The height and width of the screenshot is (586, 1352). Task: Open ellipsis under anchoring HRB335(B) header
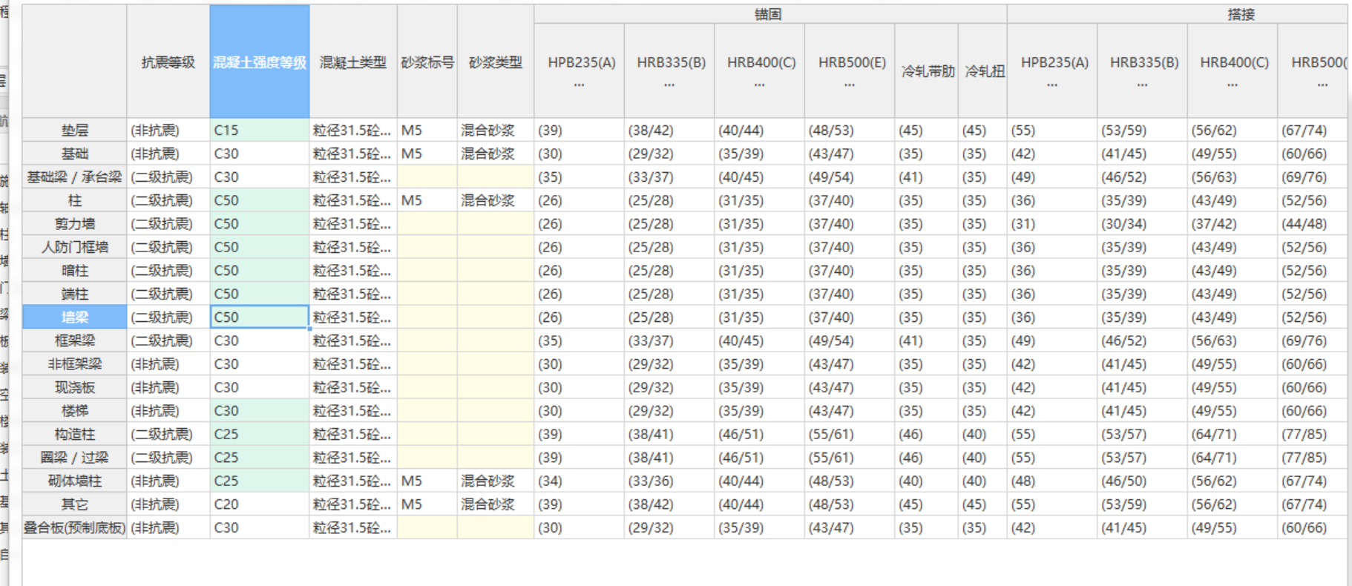pos(669,85)
